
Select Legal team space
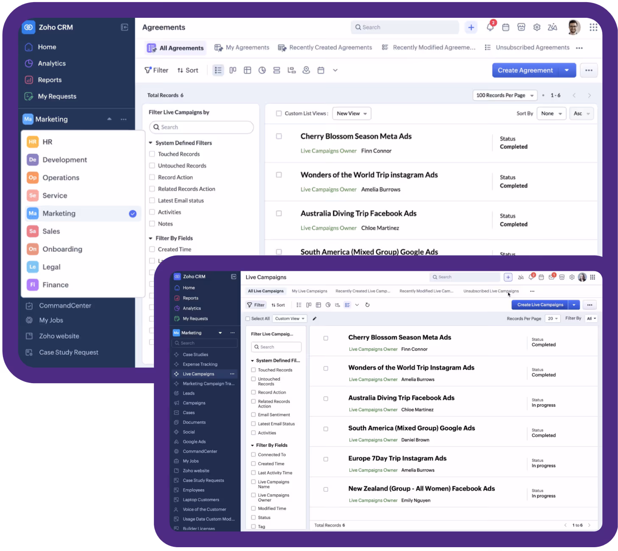[83, 267]
